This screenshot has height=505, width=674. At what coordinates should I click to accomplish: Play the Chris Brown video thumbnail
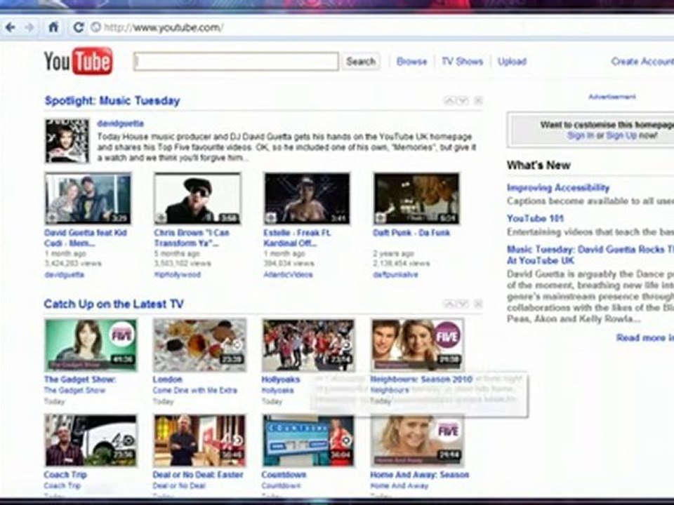[198, 198]
